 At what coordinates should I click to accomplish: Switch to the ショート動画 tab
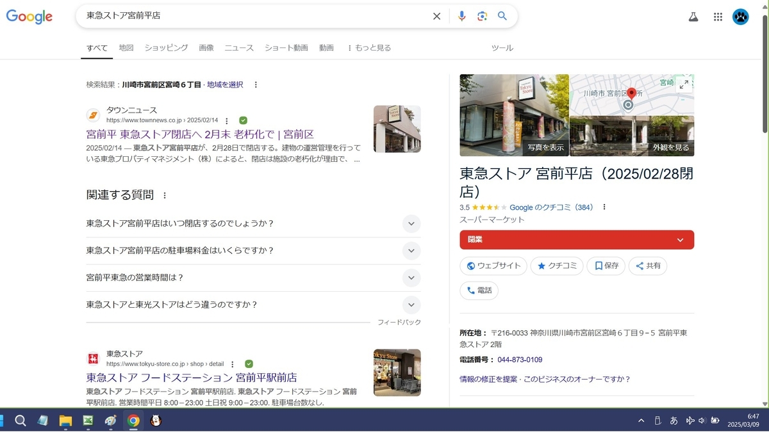click(x=286, y=48)
